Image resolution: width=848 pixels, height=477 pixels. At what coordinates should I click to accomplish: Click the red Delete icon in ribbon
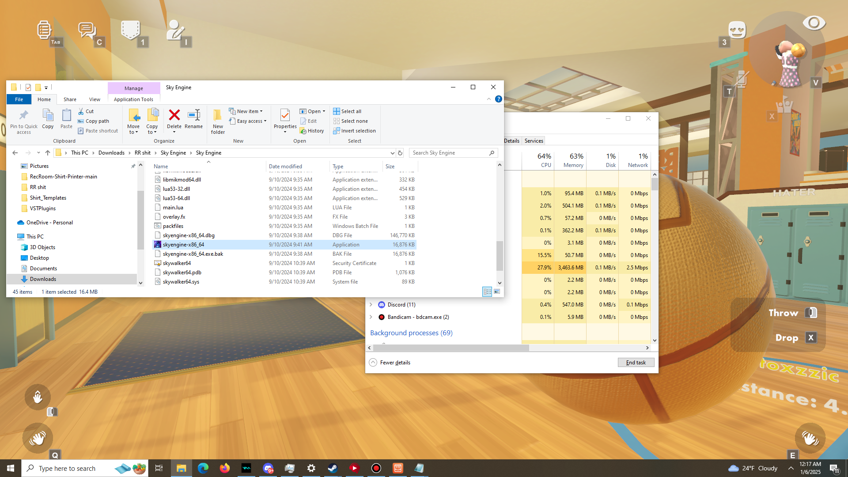click(174, 116)
